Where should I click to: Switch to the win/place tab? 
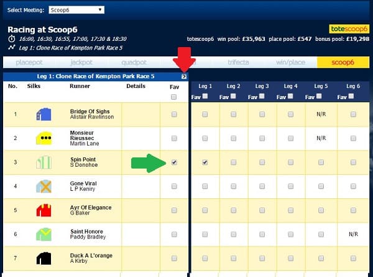(291, 63)
